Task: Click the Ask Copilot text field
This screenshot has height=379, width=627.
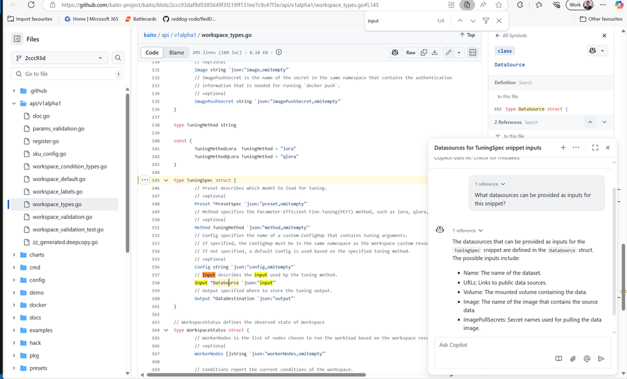Action: pos(523,345)
